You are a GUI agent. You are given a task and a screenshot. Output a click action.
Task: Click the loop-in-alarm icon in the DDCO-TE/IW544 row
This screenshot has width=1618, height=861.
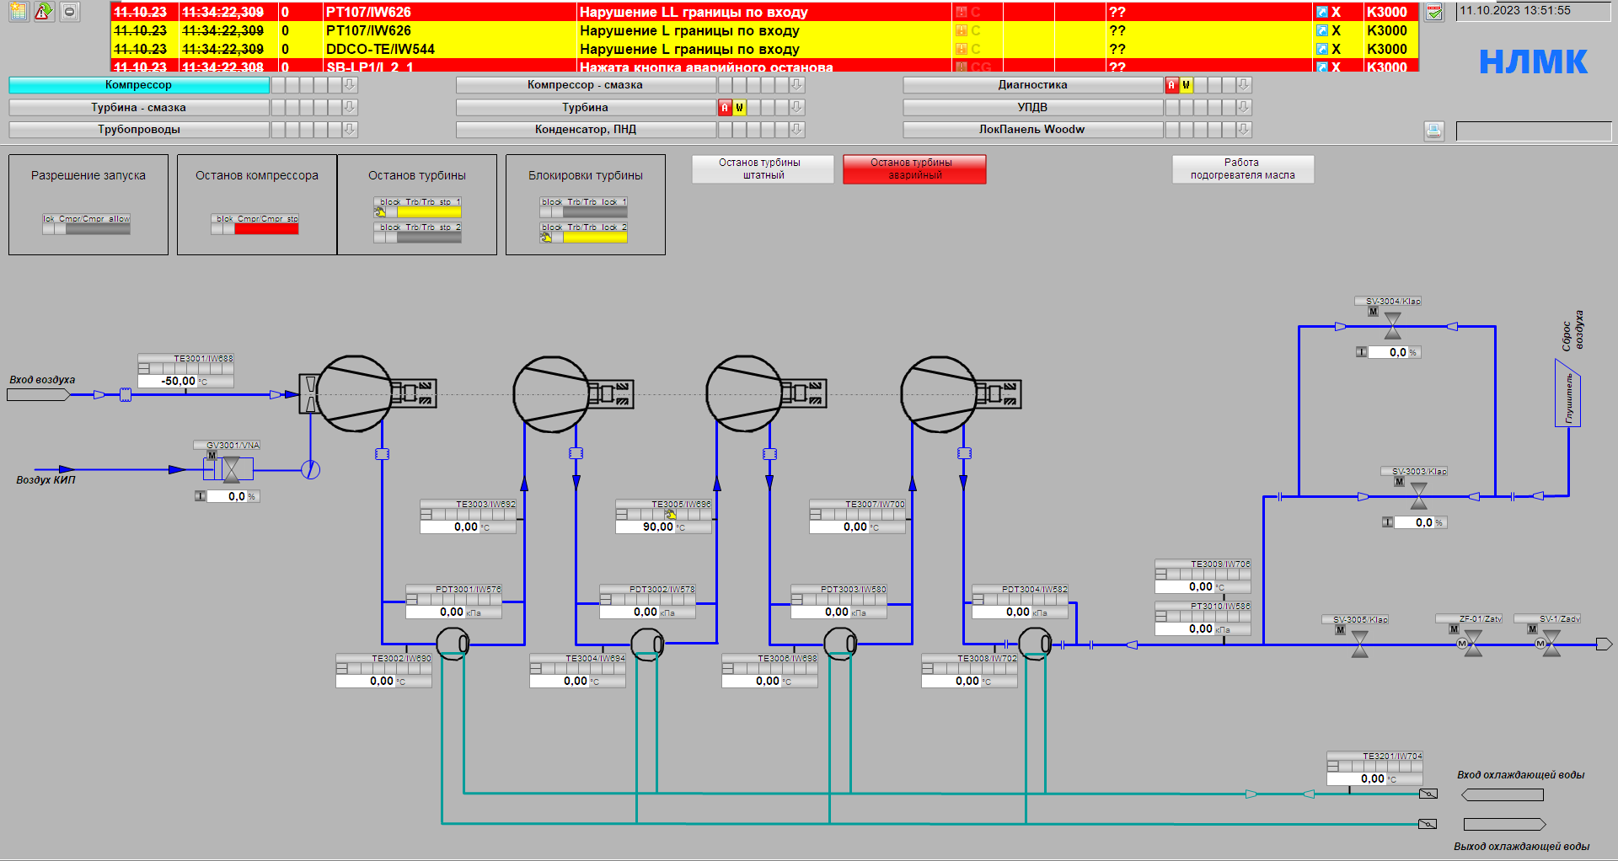pos(1322,49)
